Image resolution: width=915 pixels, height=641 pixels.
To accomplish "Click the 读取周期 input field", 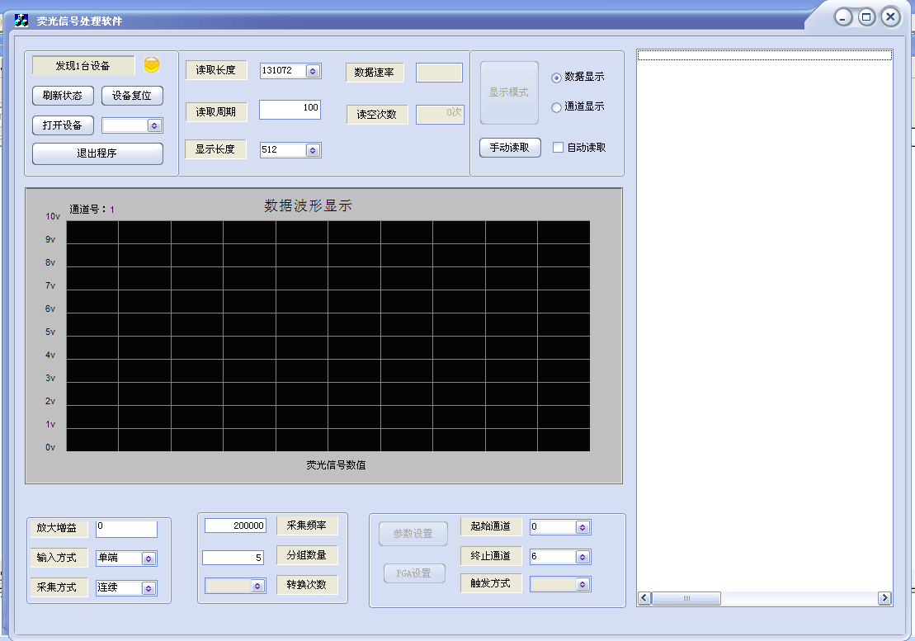I will (x=290, y=109).
